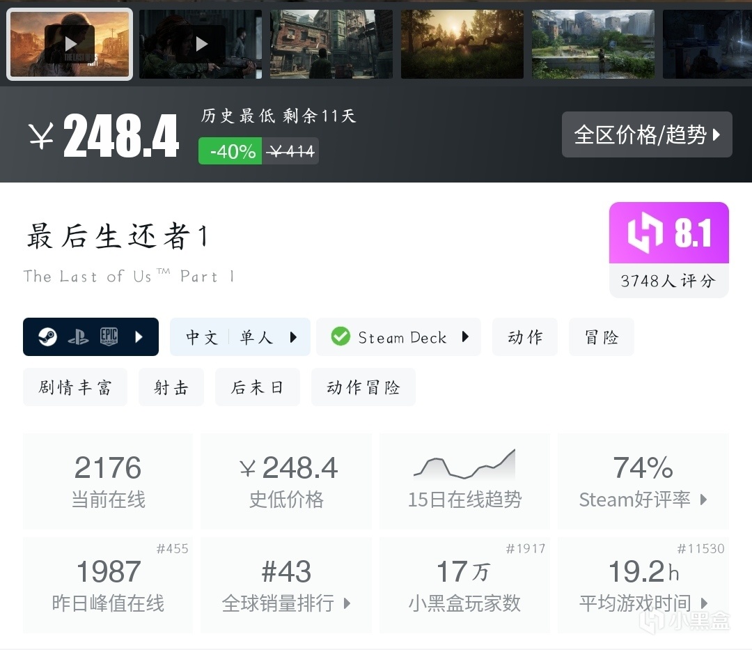Image resolution: width=752 pixels, height=650 pixels.
Task: Open the 19.2h 平均游戏时间 card
Action: pyautogui.click(x=643, y=585)
